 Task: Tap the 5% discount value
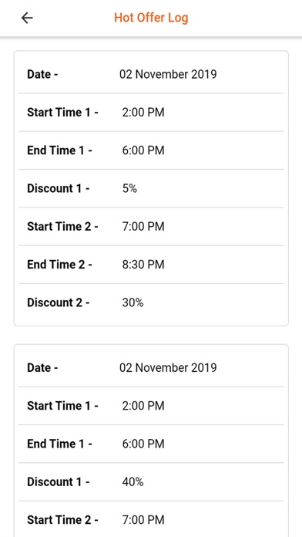[x=129, y=188]
